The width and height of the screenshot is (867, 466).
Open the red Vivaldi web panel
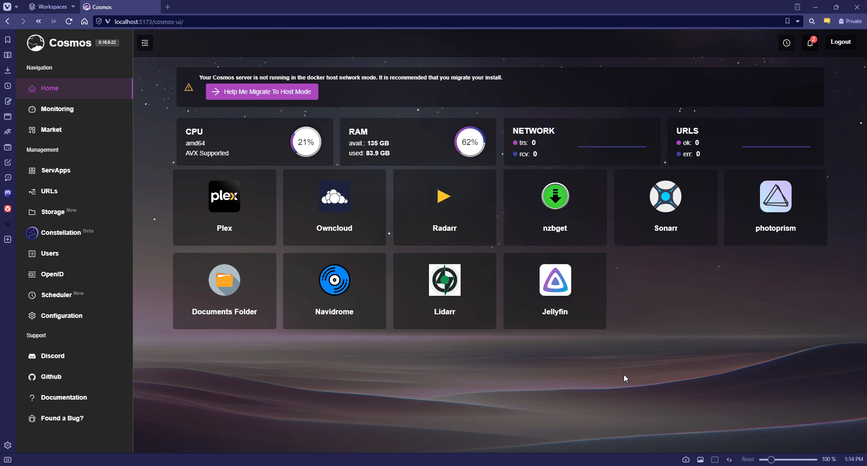[8, 209]
